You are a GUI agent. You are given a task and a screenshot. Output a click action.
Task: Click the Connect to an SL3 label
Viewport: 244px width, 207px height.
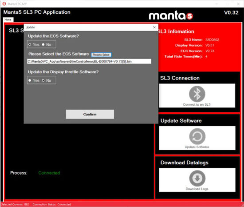197,104
